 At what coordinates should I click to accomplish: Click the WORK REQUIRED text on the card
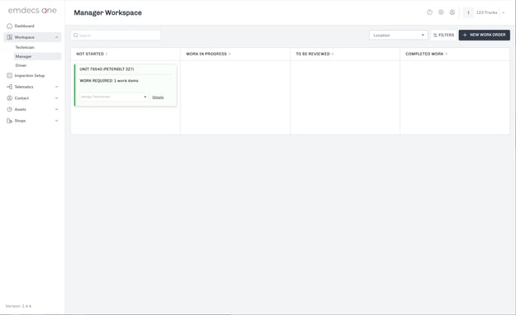pyautogui.click(x=109, y=81)
